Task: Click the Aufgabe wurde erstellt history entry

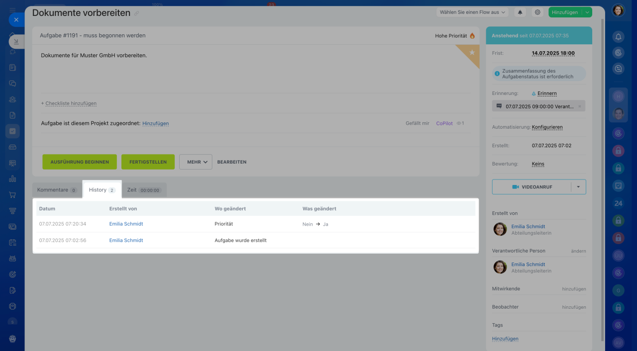Action: point(240,241)
